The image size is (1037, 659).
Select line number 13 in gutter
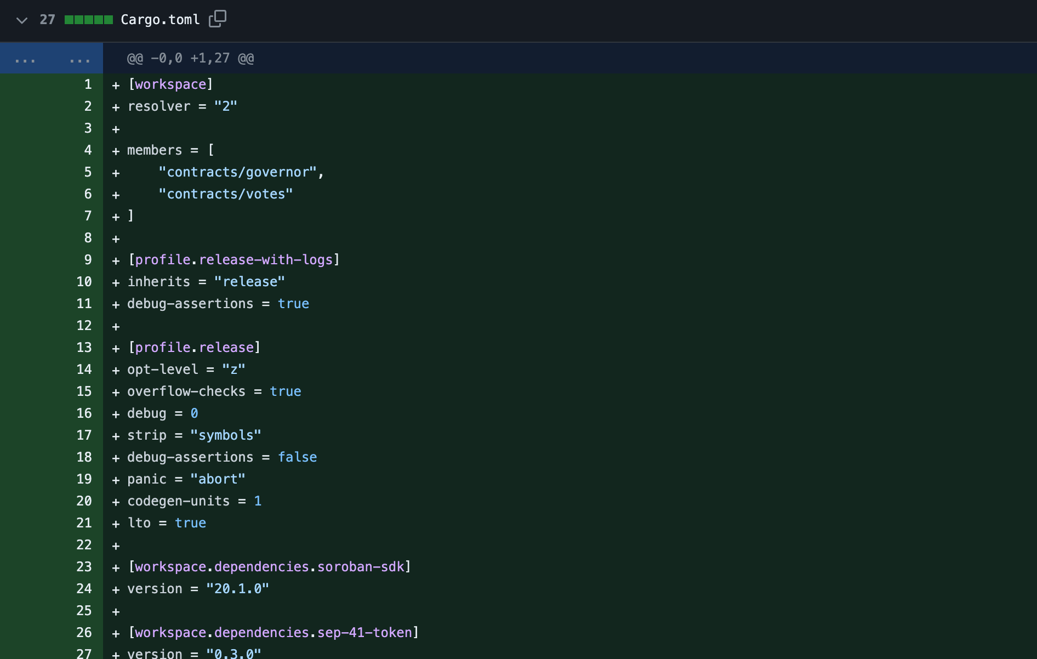84,347
